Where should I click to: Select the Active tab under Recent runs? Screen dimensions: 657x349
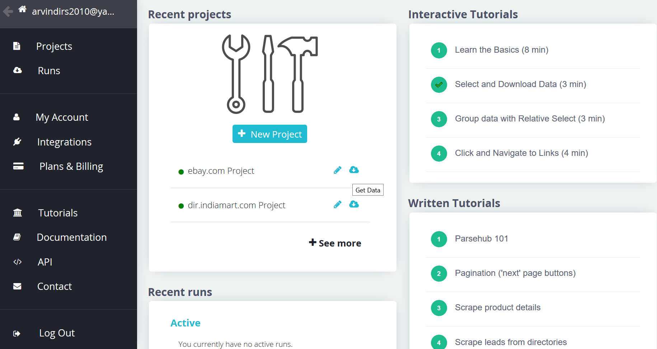(x=185, y=323)
